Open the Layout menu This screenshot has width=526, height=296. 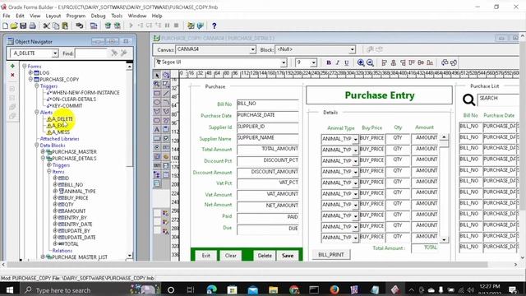53,16
